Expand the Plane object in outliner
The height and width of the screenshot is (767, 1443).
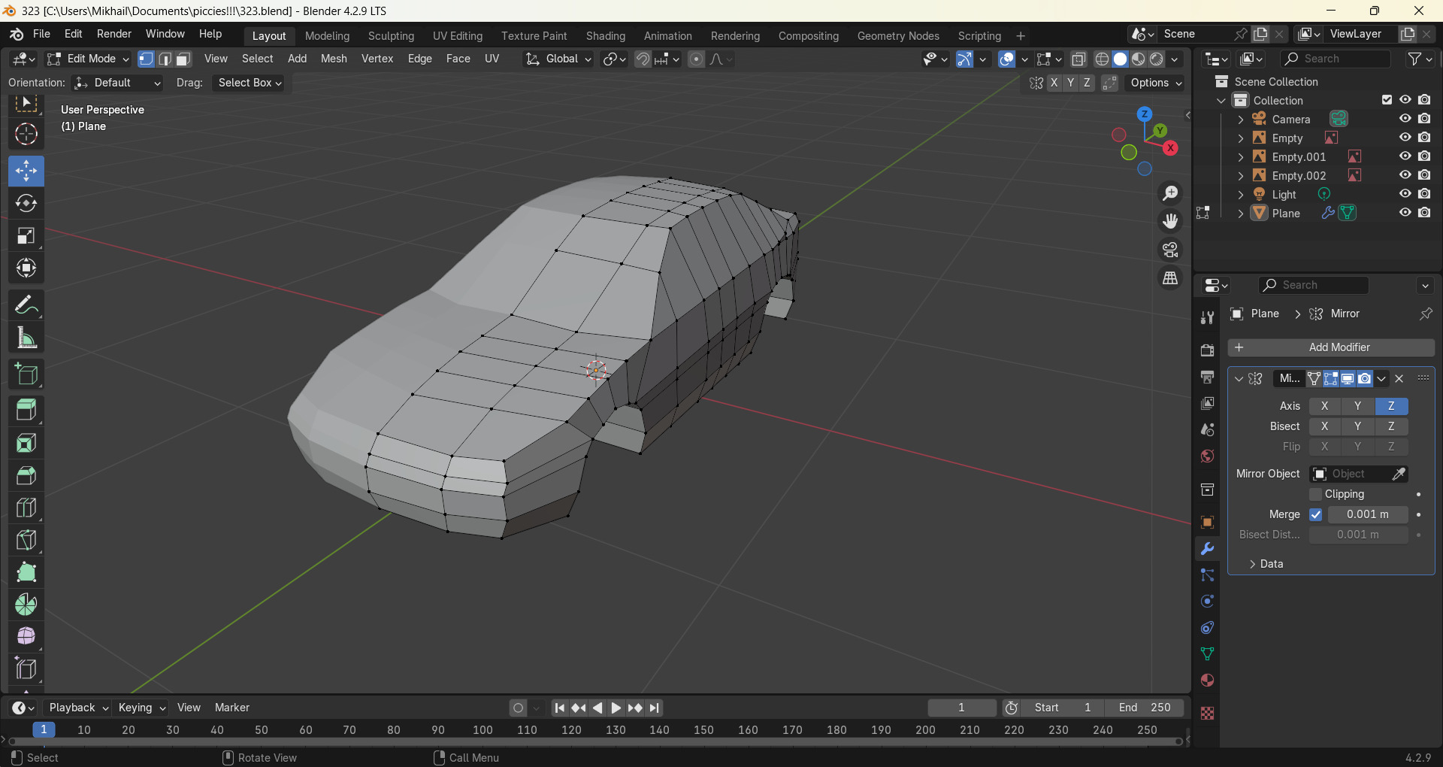click(1241, 214)
